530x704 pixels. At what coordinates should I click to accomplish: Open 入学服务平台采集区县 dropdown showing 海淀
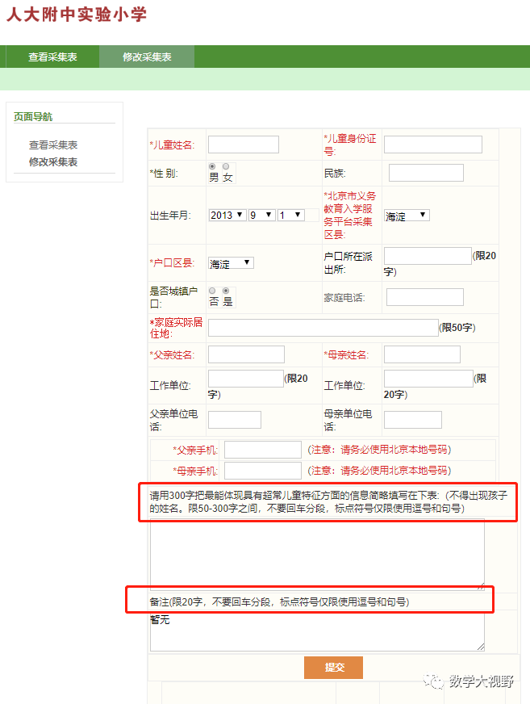tap(407, 216)
